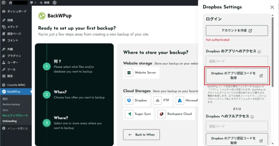Click the first 認証コード input field

click(237, 61)
